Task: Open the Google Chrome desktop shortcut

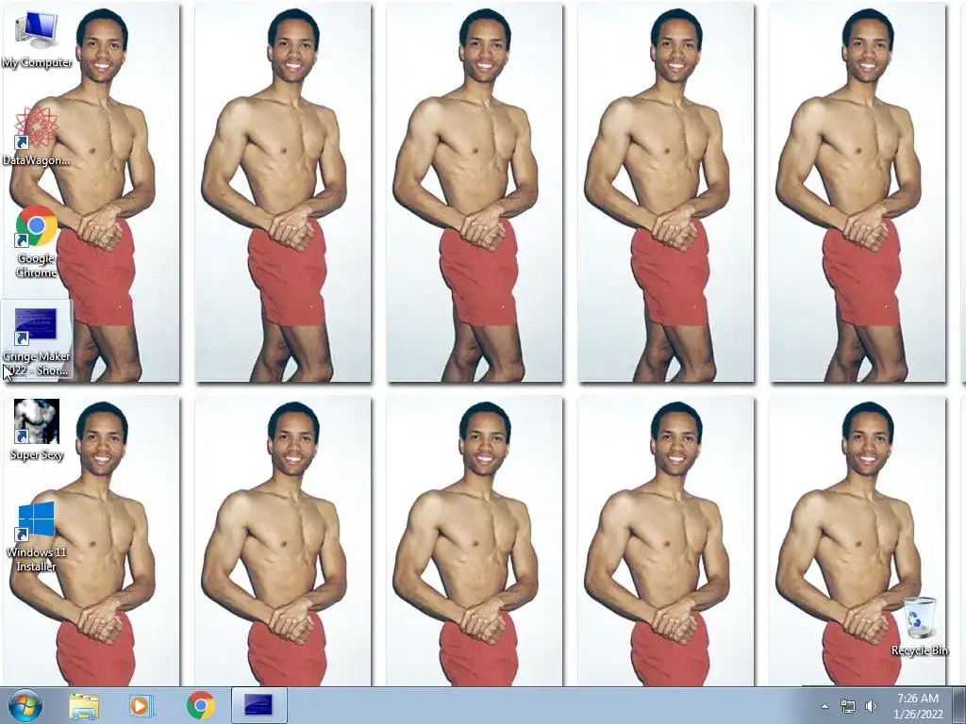Action: (37, 241)
